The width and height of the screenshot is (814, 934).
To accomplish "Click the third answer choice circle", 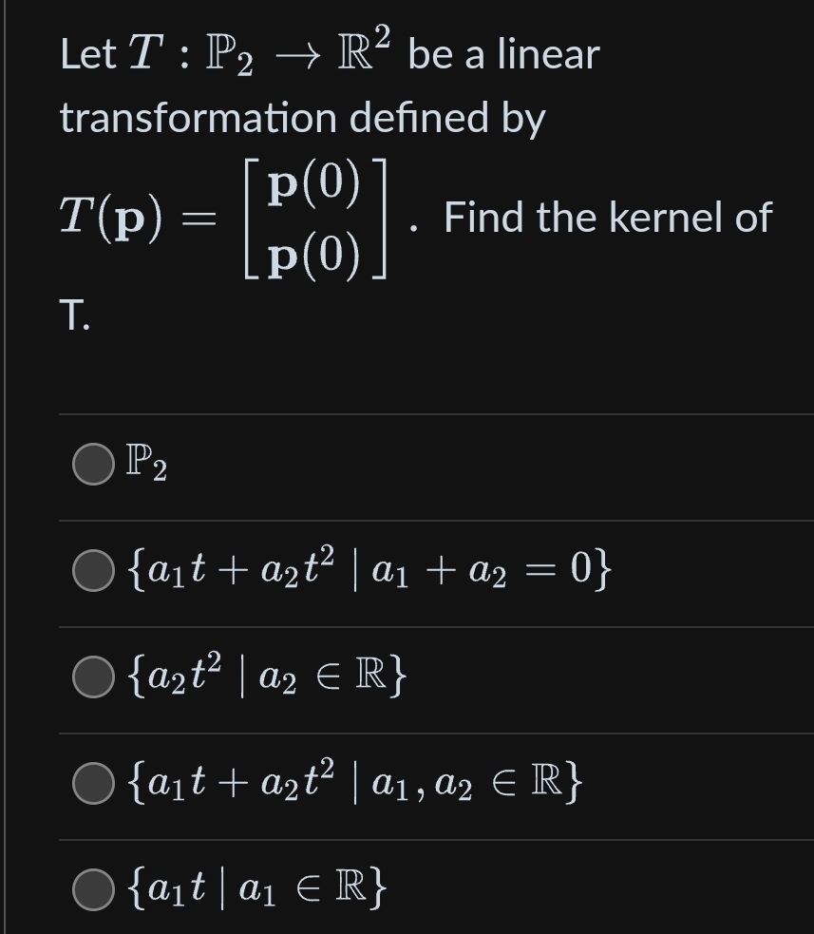I will tap(91, 677).
